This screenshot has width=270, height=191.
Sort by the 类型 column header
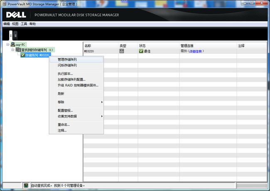click(128, 46)
